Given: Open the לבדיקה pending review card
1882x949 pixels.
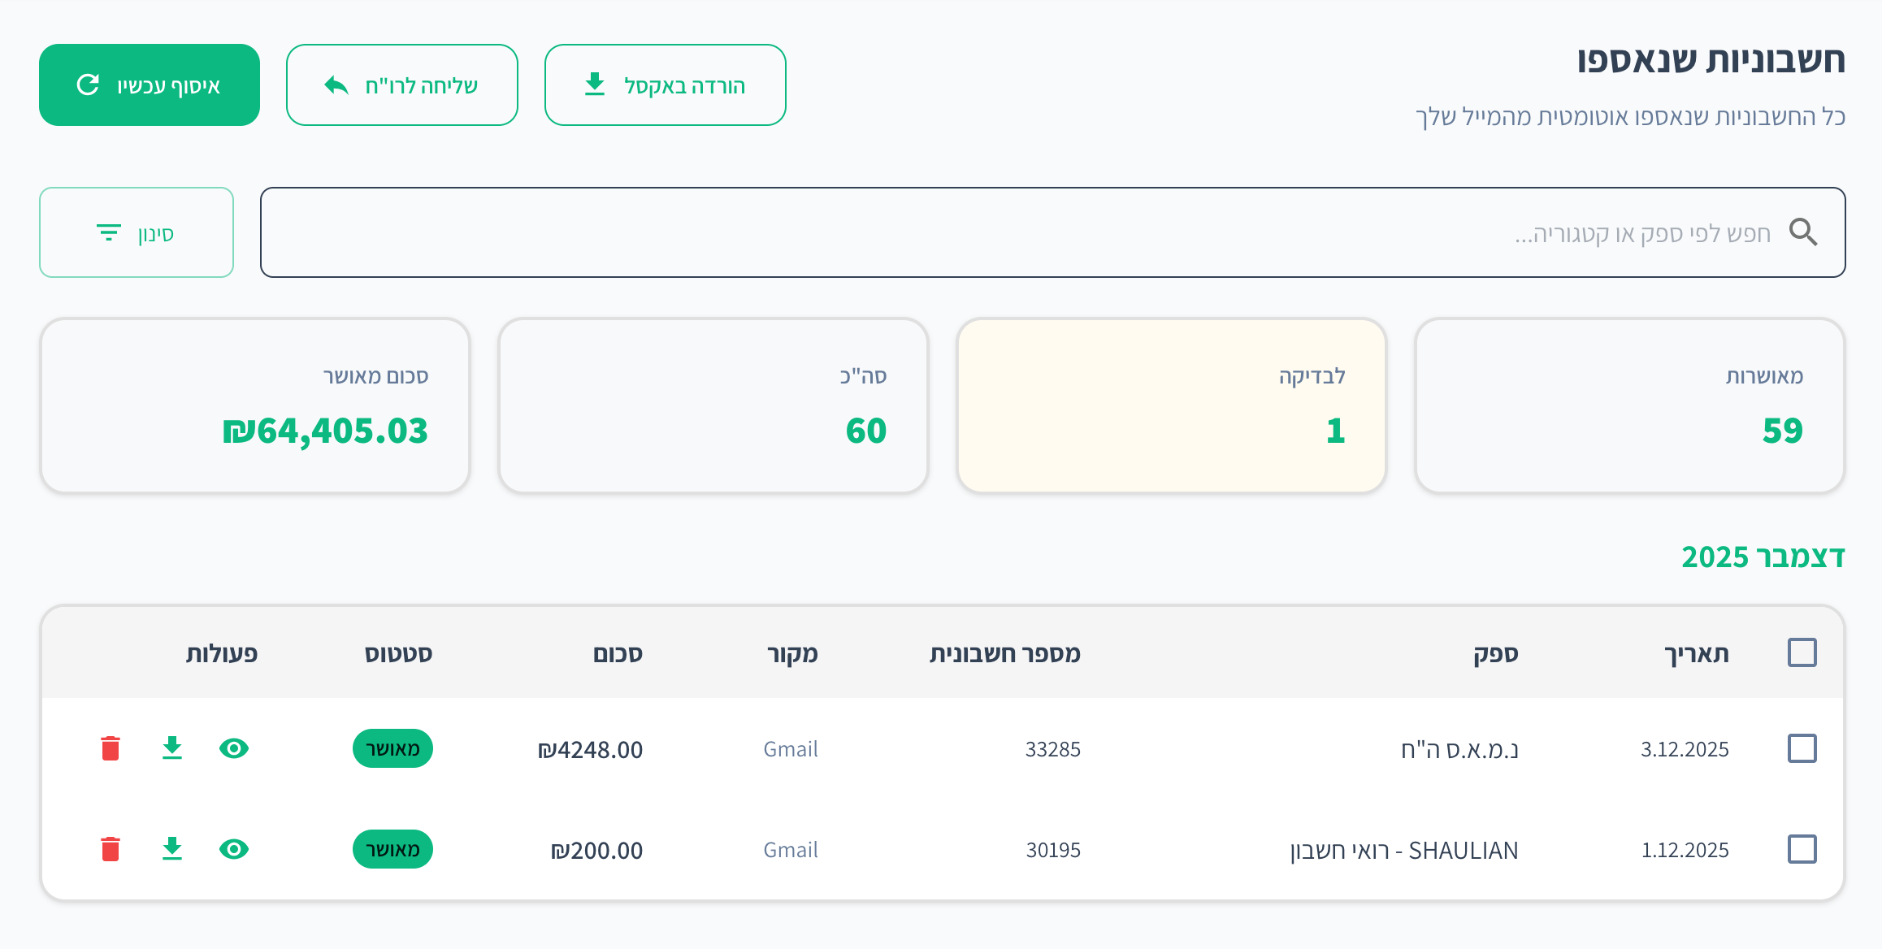Looking at the screenshot, I should point(1172,405).
